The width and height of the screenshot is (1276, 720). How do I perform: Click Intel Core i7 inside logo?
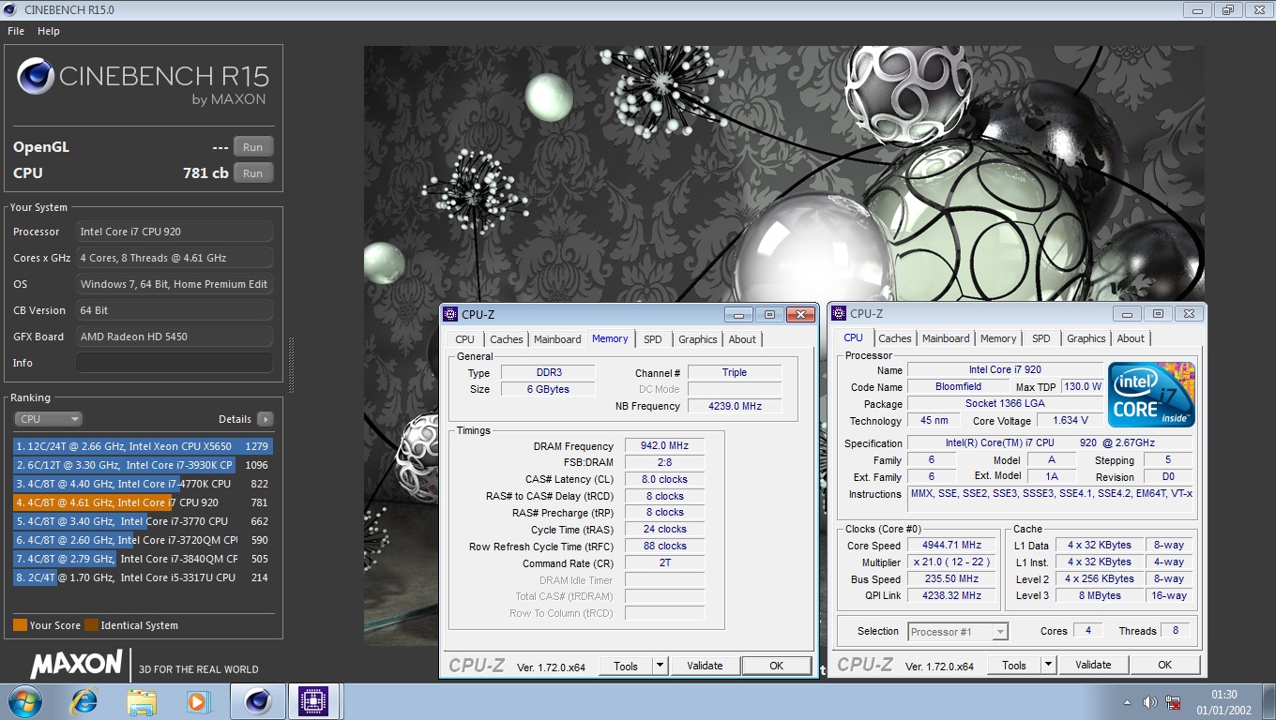point(1151,394)
